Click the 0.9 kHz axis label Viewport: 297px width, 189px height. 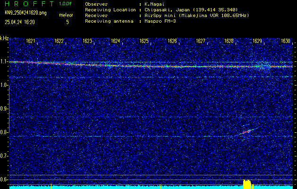click(3, 109)
